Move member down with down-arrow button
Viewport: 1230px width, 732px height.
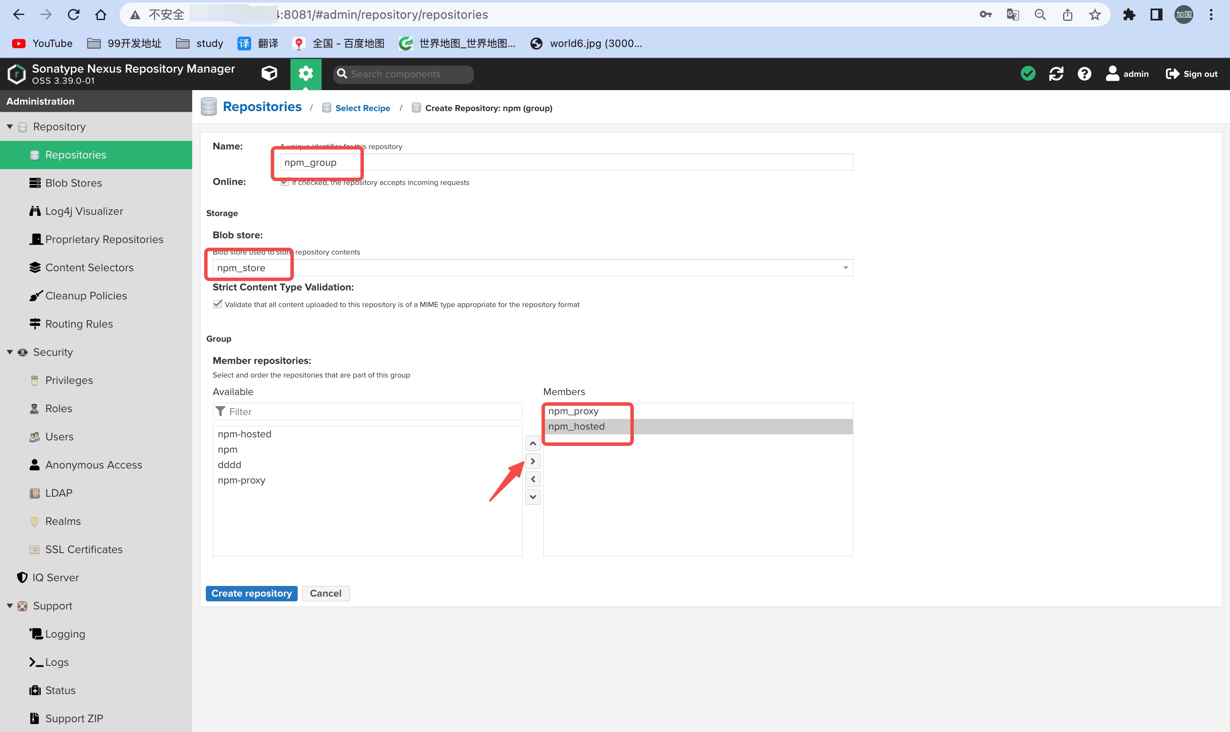point(533,497)
